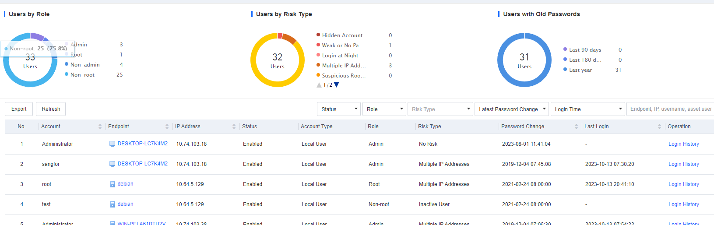Go to next legend page in Risk Type chart
Screen dimensions: 714x225
coord(337,85)
